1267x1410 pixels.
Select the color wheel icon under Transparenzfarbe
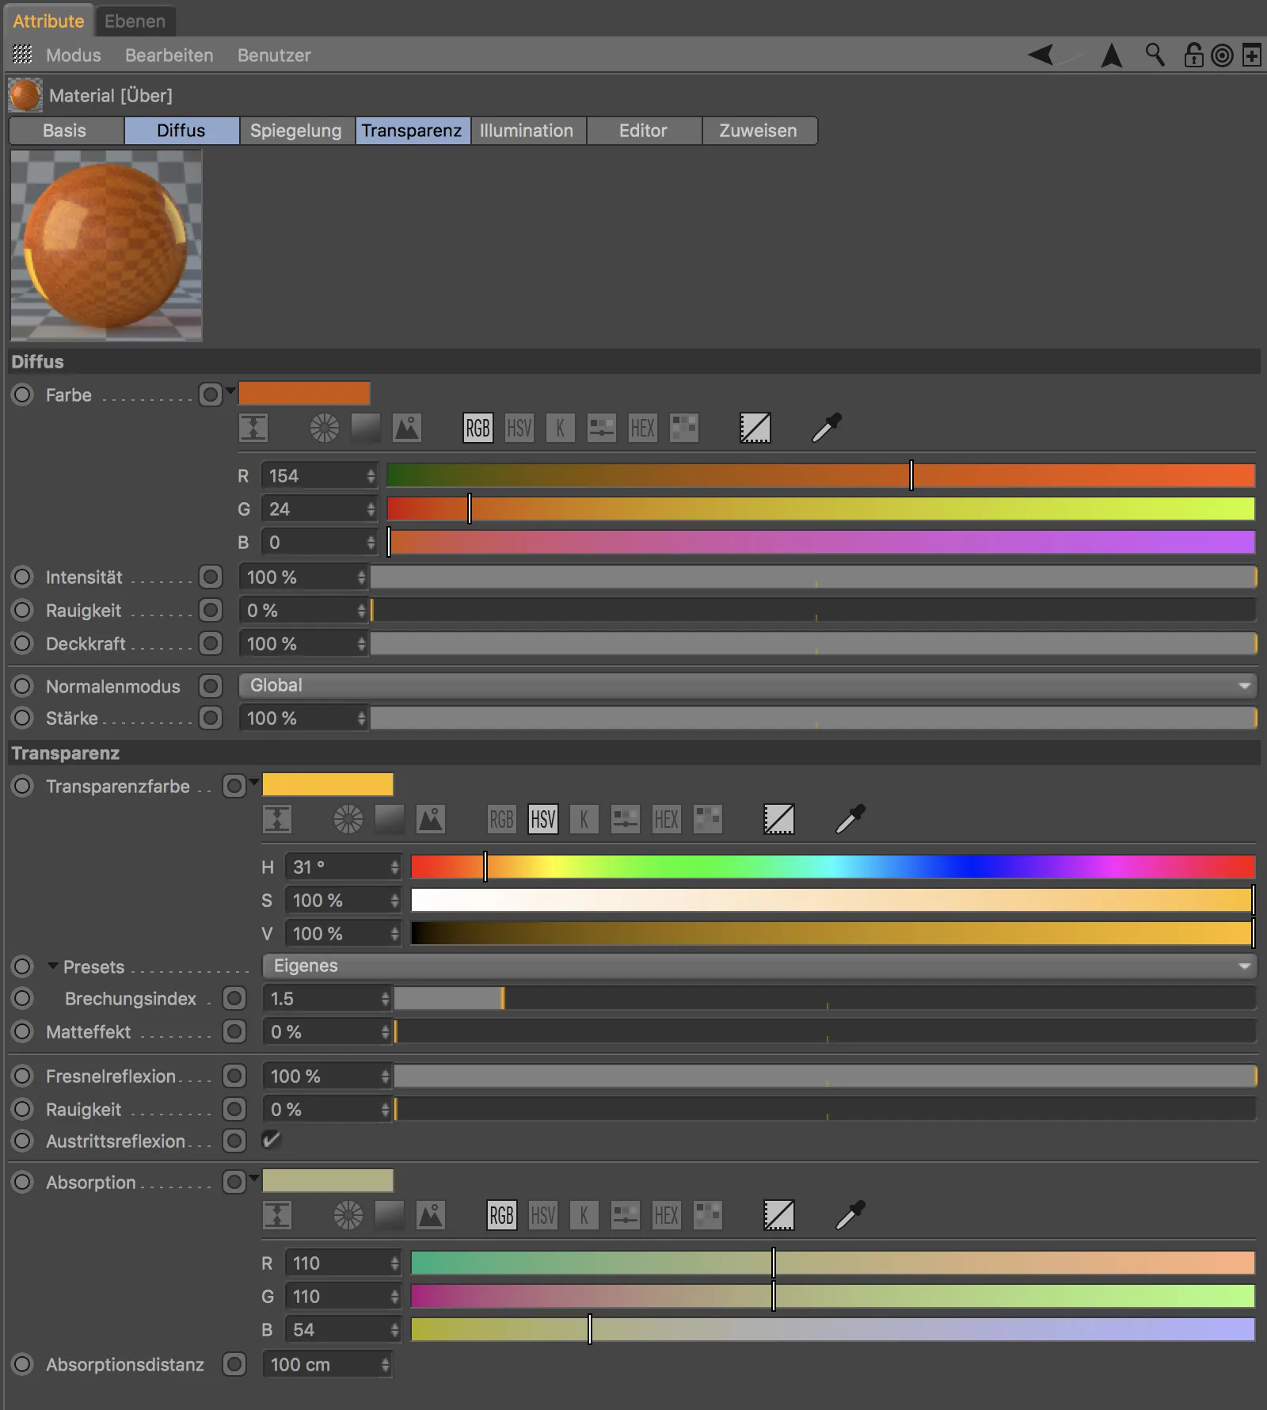[348, 819]
